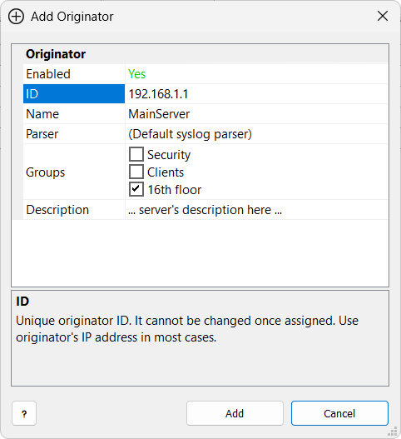Click the Add button
Image resolution: width=401 pixels, height=439 pixels.
(x=235, y=413)
